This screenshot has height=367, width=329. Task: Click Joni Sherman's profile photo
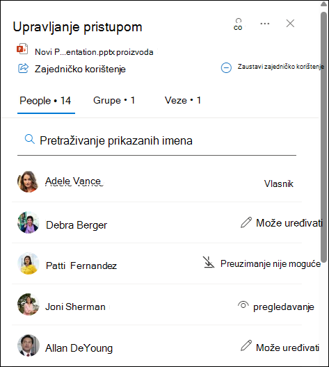coord(29,304)
